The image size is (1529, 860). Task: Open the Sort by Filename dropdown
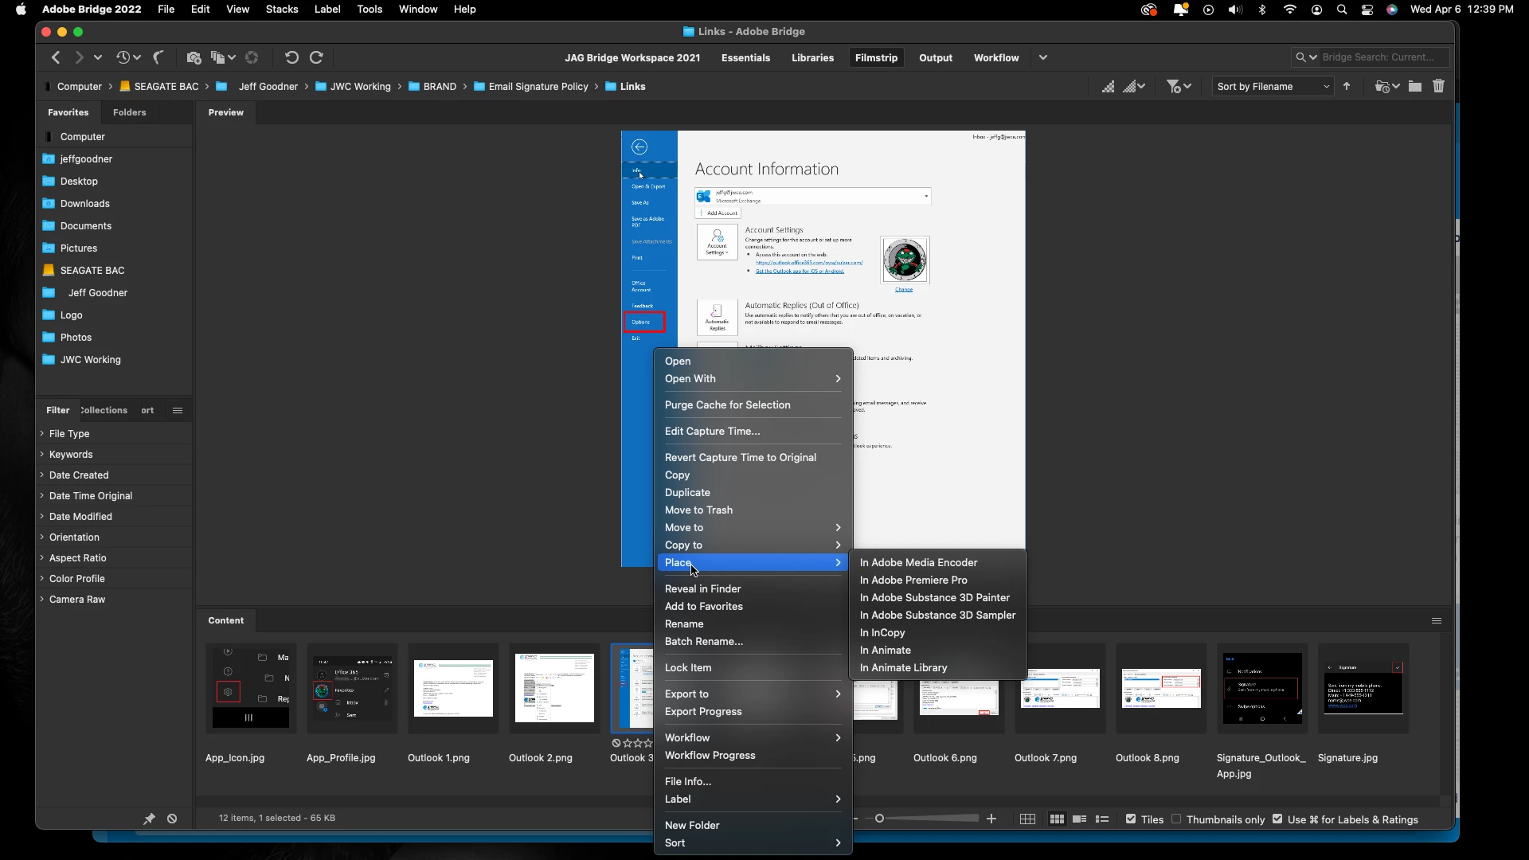point(1273,87)
